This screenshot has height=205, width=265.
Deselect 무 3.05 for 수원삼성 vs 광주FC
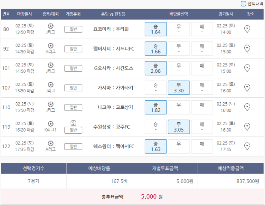pyautogui.click(x=179, y=127)
